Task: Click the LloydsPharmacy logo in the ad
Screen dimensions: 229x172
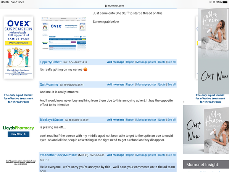Action: tap(18, 128)
